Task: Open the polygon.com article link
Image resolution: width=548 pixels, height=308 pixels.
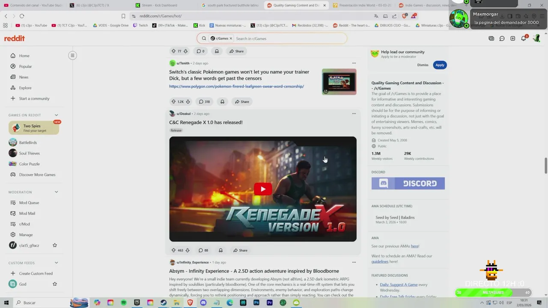Action: tap(236, 86)
